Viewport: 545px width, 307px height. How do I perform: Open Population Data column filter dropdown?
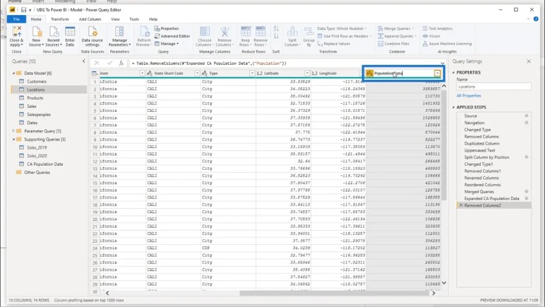tap(437, 73)
